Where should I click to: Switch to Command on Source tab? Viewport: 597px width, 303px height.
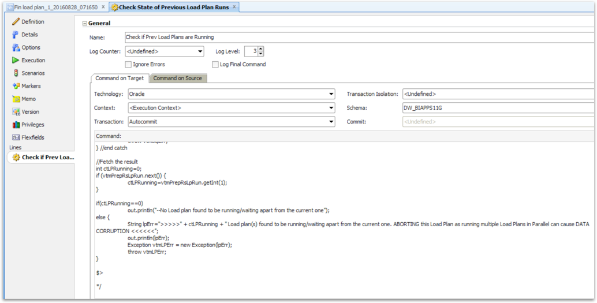[178, 78]
